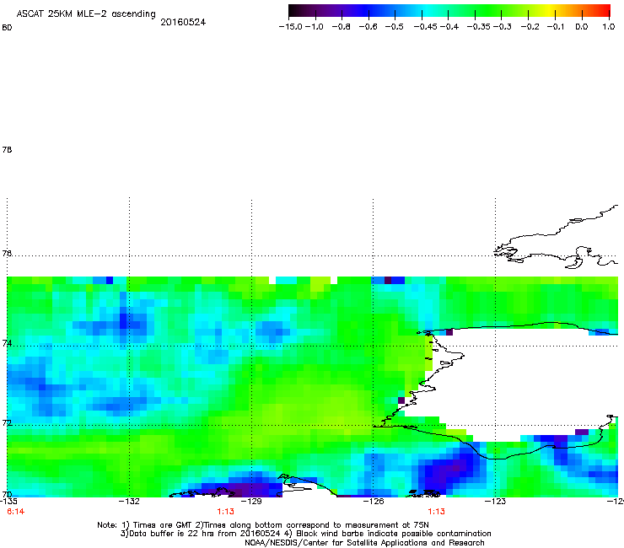Select the '-129' longitude axis label
The image size is (624, 548).
coord(251,501)
